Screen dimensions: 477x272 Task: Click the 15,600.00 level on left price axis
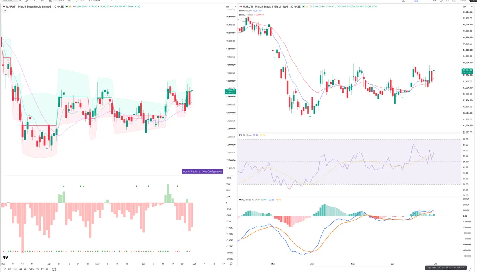point(231,17)
